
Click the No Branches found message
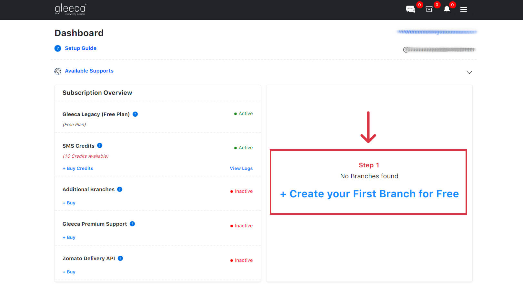coord(369,176)
